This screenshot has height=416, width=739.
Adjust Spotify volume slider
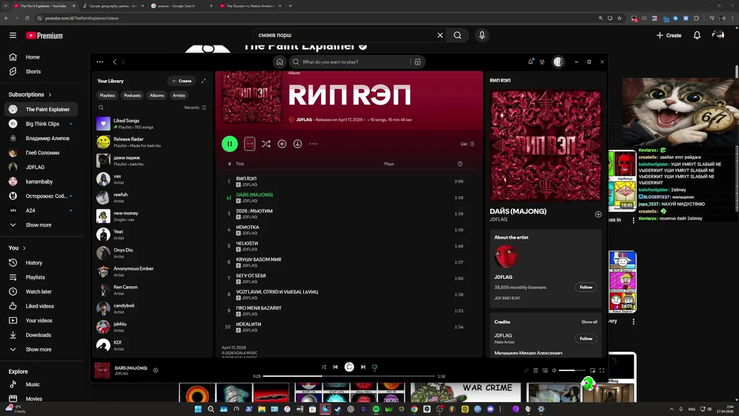[x=572, y=370]
